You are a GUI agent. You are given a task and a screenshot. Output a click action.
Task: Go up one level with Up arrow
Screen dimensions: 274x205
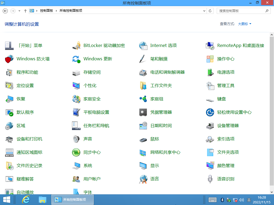click(x=25, y=11)
